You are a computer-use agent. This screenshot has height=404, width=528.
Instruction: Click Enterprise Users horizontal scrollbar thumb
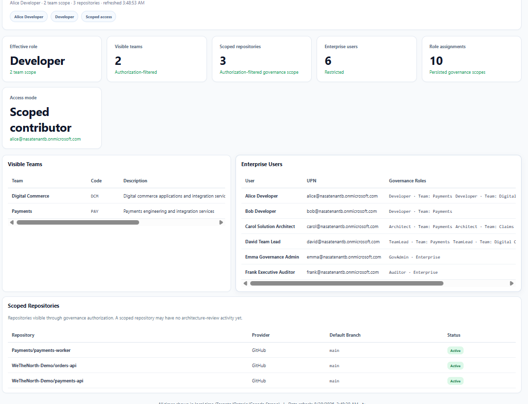click(x=347, y=284)
